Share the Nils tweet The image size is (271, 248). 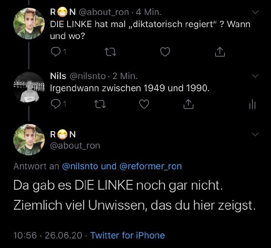pos(188,105)
